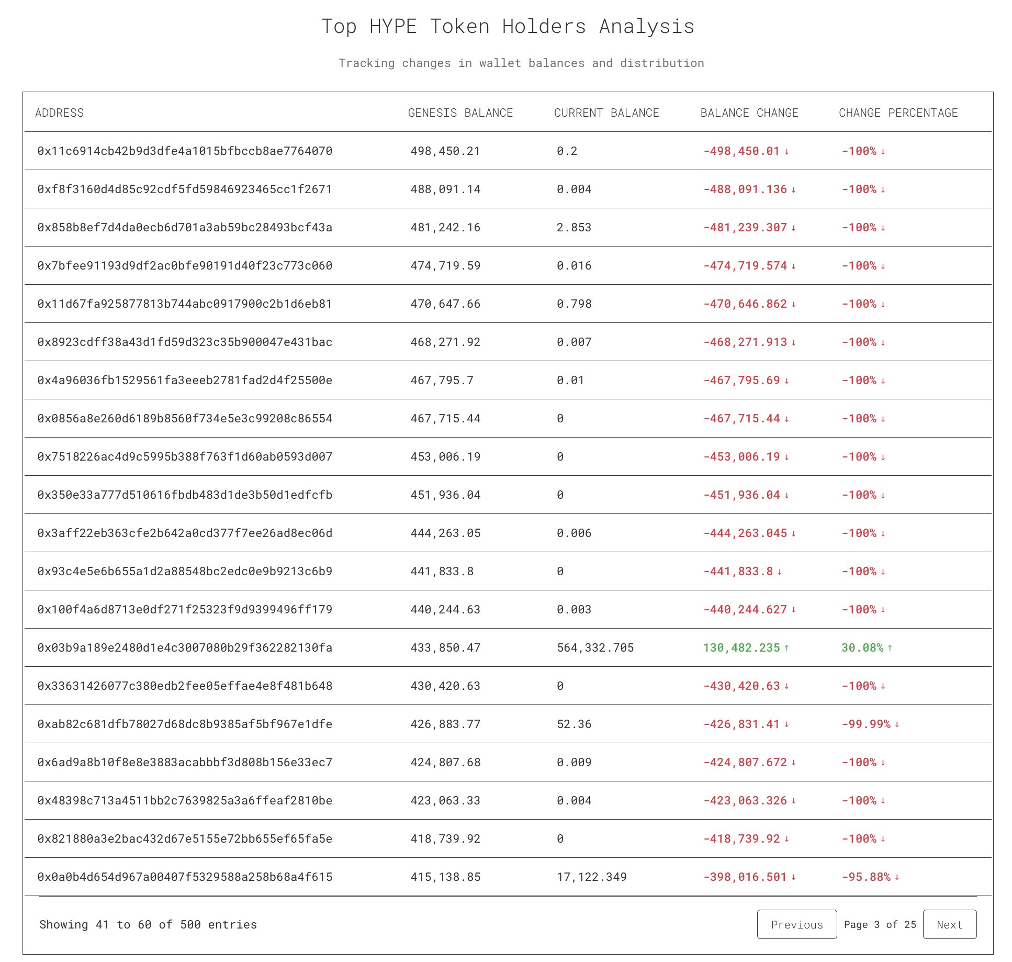The image size is (1012, 962).
Task: Sort by the Current Balance column header
Action: tap(606, 113)
